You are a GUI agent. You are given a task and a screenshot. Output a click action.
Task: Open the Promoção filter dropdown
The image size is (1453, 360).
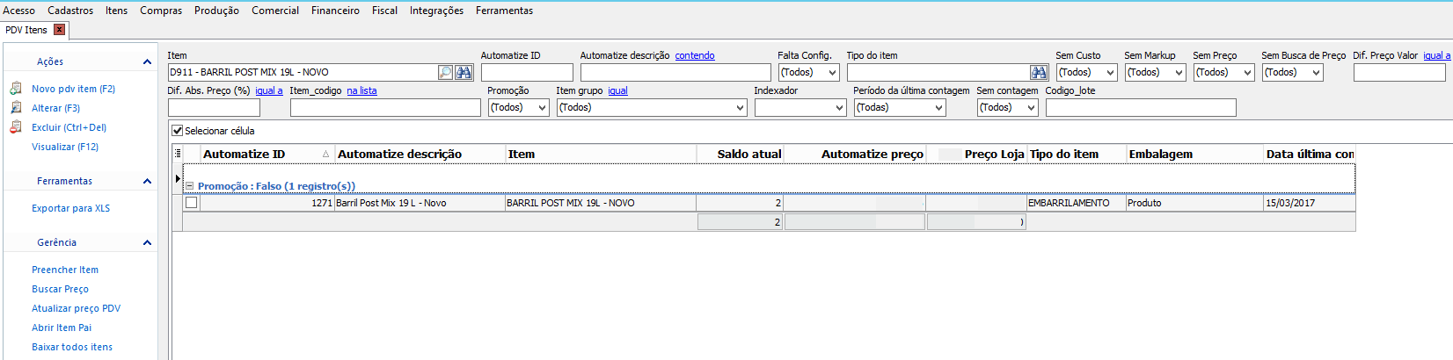point(542,108)
